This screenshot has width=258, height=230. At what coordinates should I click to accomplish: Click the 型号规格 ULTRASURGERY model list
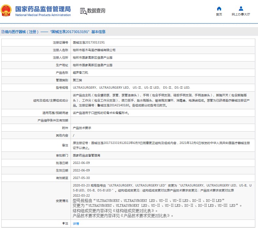131,88
